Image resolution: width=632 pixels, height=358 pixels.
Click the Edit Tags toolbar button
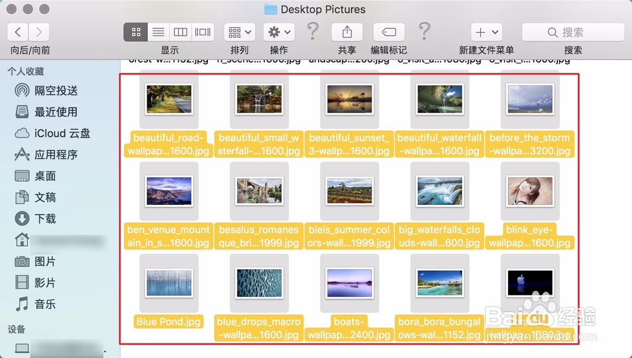(389, 32)
